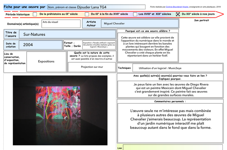This screenshot has height=150, width=227.
Task: Click the 'Pourquoi est-ce une oeuvre célèbre' answer box
Action: pos(148,47)
